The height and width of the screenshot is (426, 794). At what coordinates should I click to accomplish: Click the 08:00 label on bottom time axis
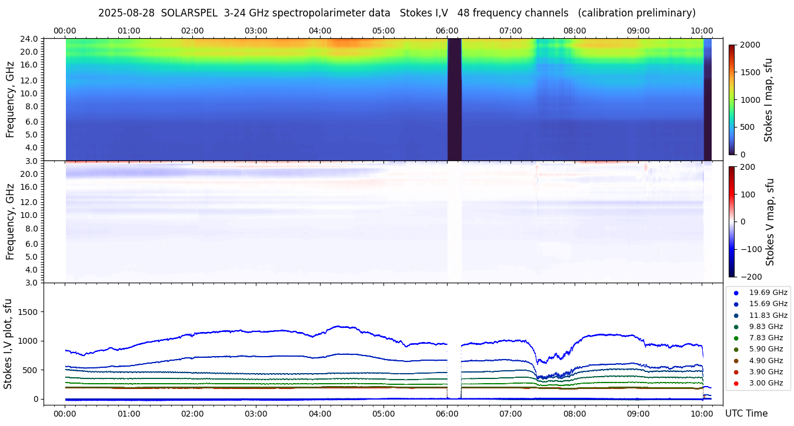(575, 413)
